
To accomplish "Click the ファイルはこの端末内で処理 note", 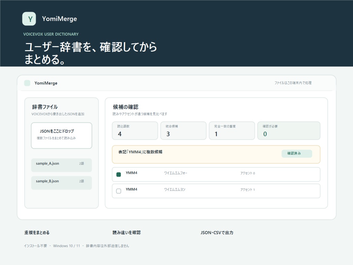I will pos(293,83).
